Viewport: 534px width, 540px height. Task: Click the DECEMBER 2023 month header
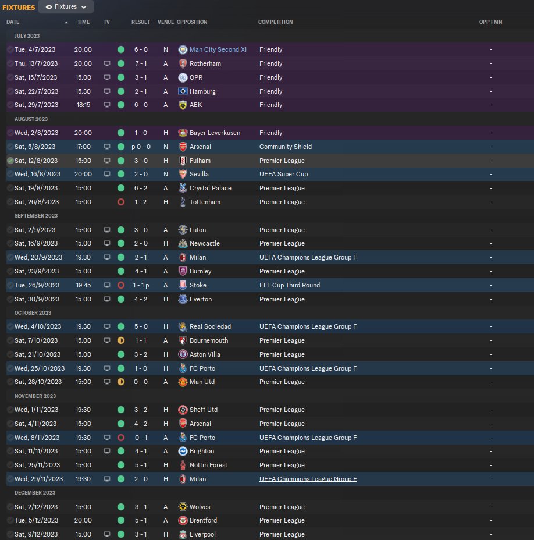(x=35, y=493)
